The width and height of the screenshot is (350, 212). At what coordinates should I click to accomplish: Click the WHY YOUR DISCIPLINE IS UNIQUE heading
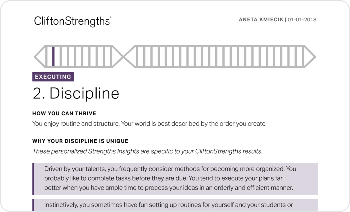[x=80, y=141]
